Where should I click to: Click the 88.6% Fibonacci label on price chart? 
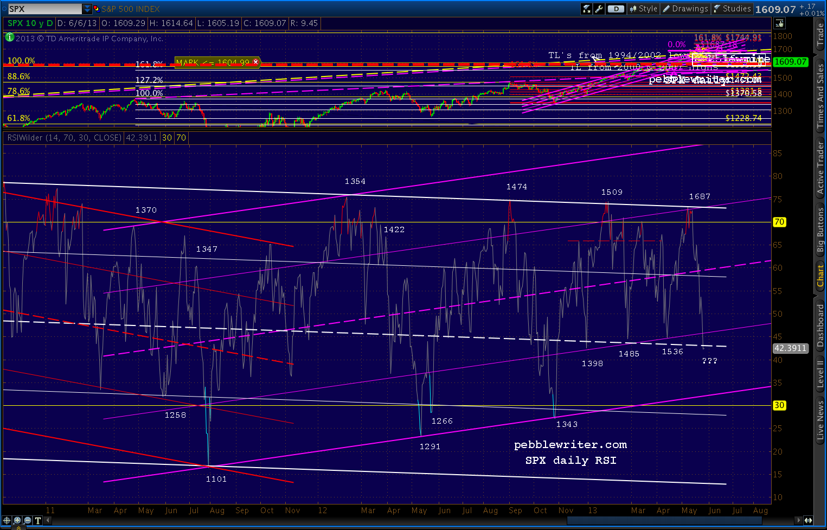coord(19,76)
